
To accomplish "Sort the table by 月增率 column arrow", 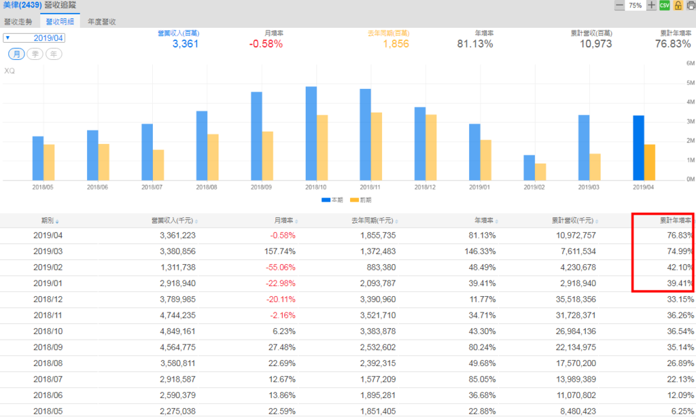I will [296, 221].
